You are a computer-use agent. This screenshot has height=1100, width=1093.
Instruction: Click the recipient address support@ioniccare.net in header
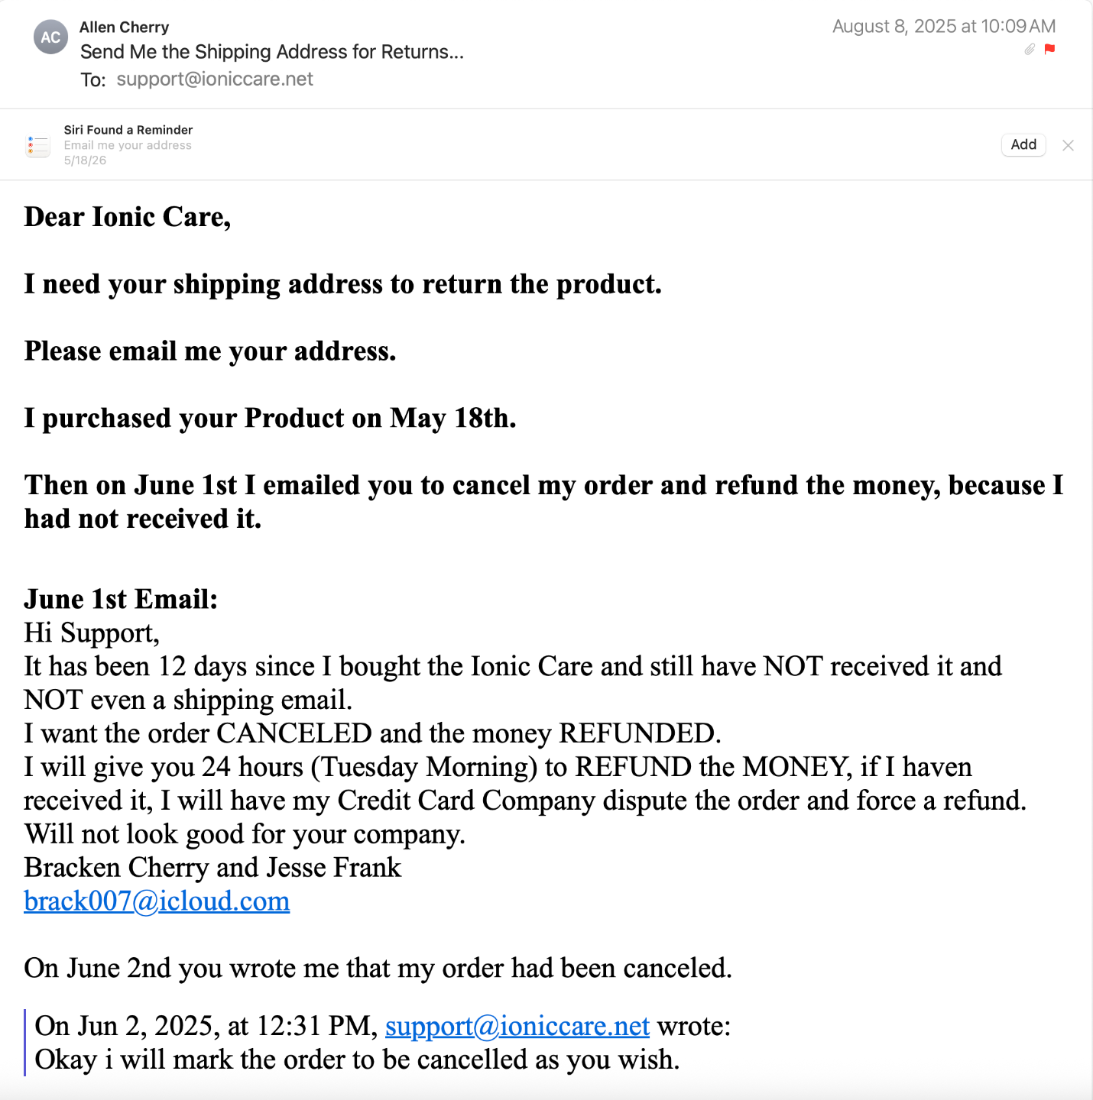click(x=215, y=79)
